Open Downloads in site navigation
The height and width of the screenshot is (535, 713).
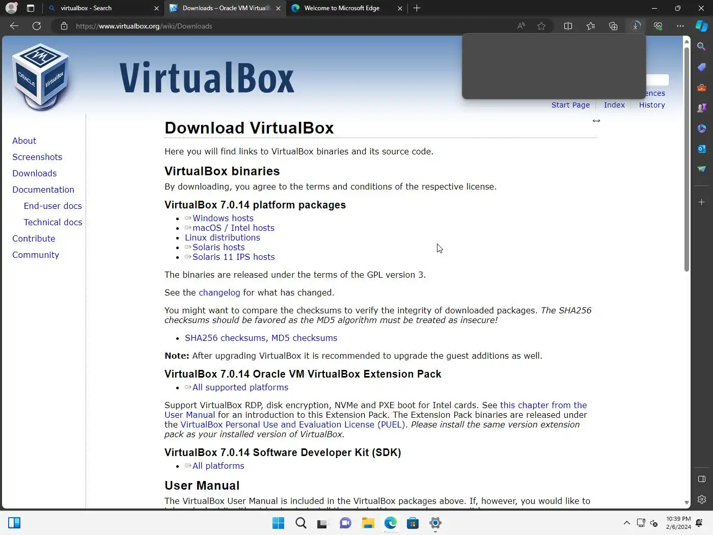coord(35,173)
